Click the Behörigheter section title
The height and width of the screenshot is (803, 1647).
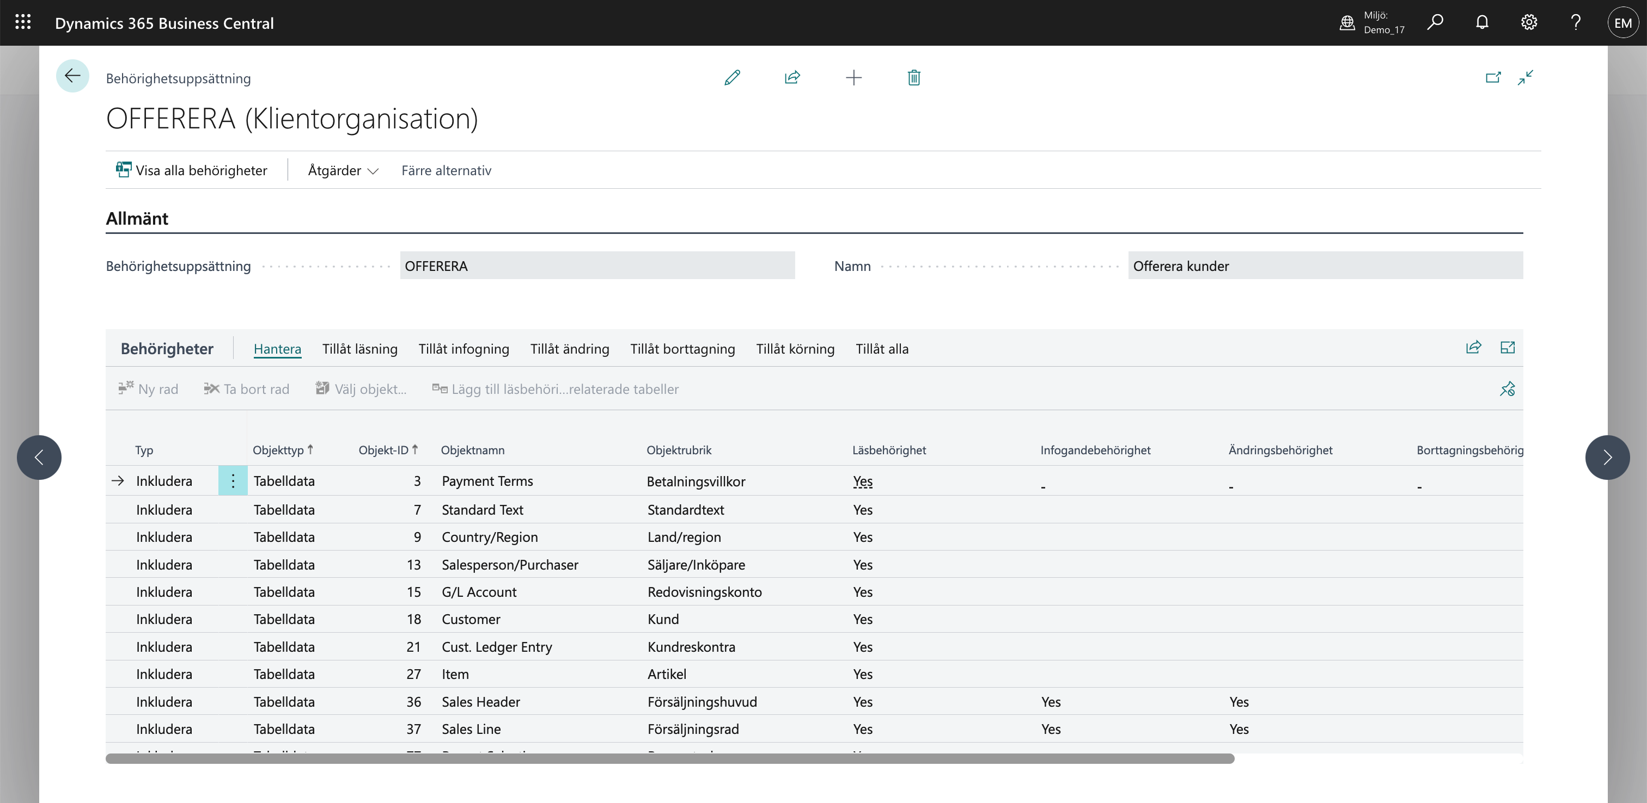[x=167, y=349]
